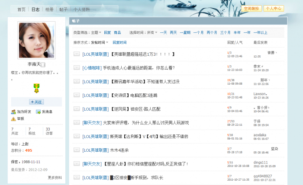The image size is (303, 185).
Task: Click the small icon beside 李南天 name
Action: tap(43, 65)
